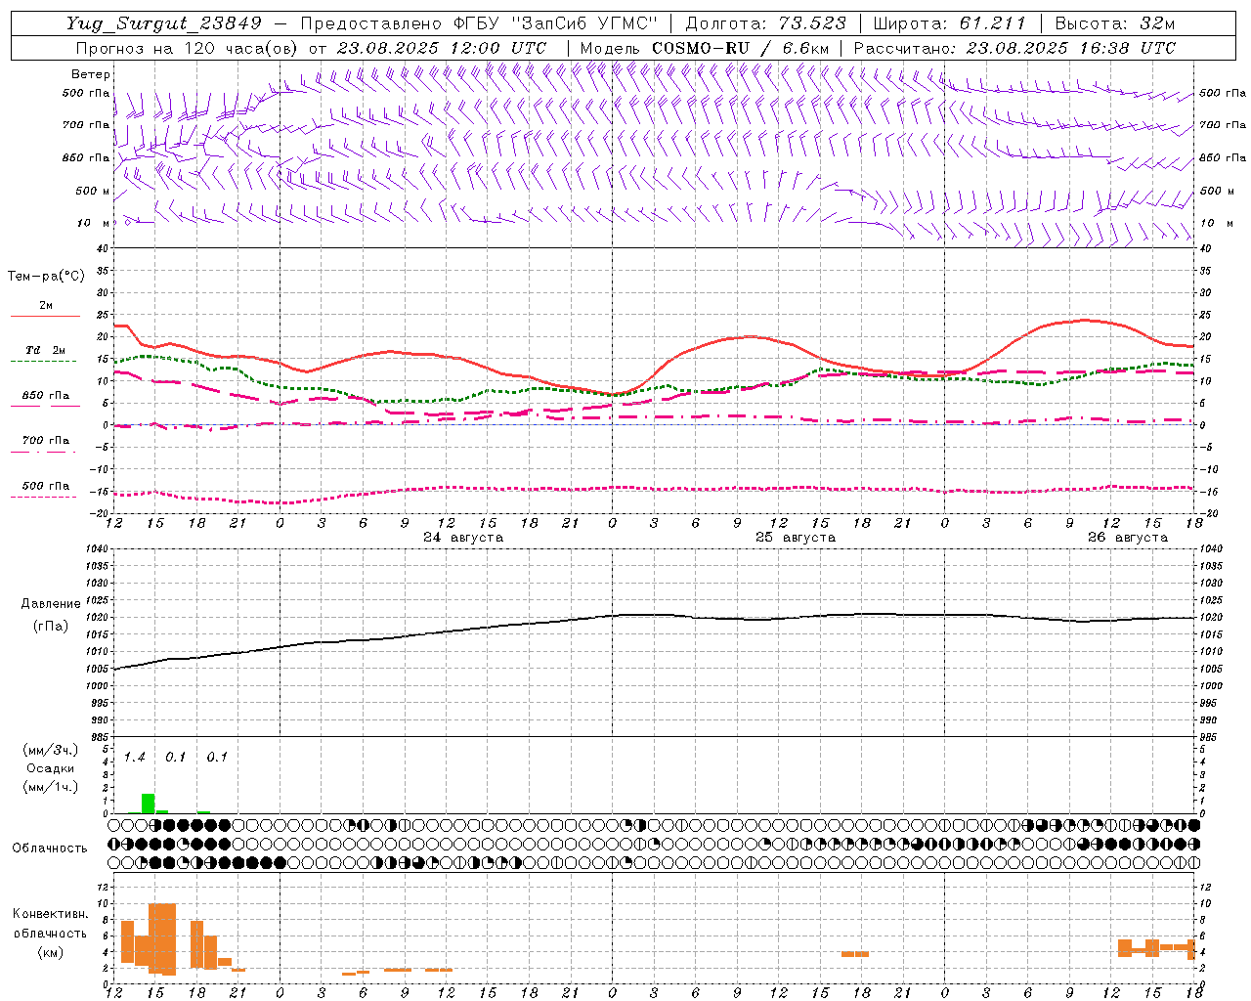Click the 700 гПа temperature legend label
1251x1001 pixels.
pos(46,441)
